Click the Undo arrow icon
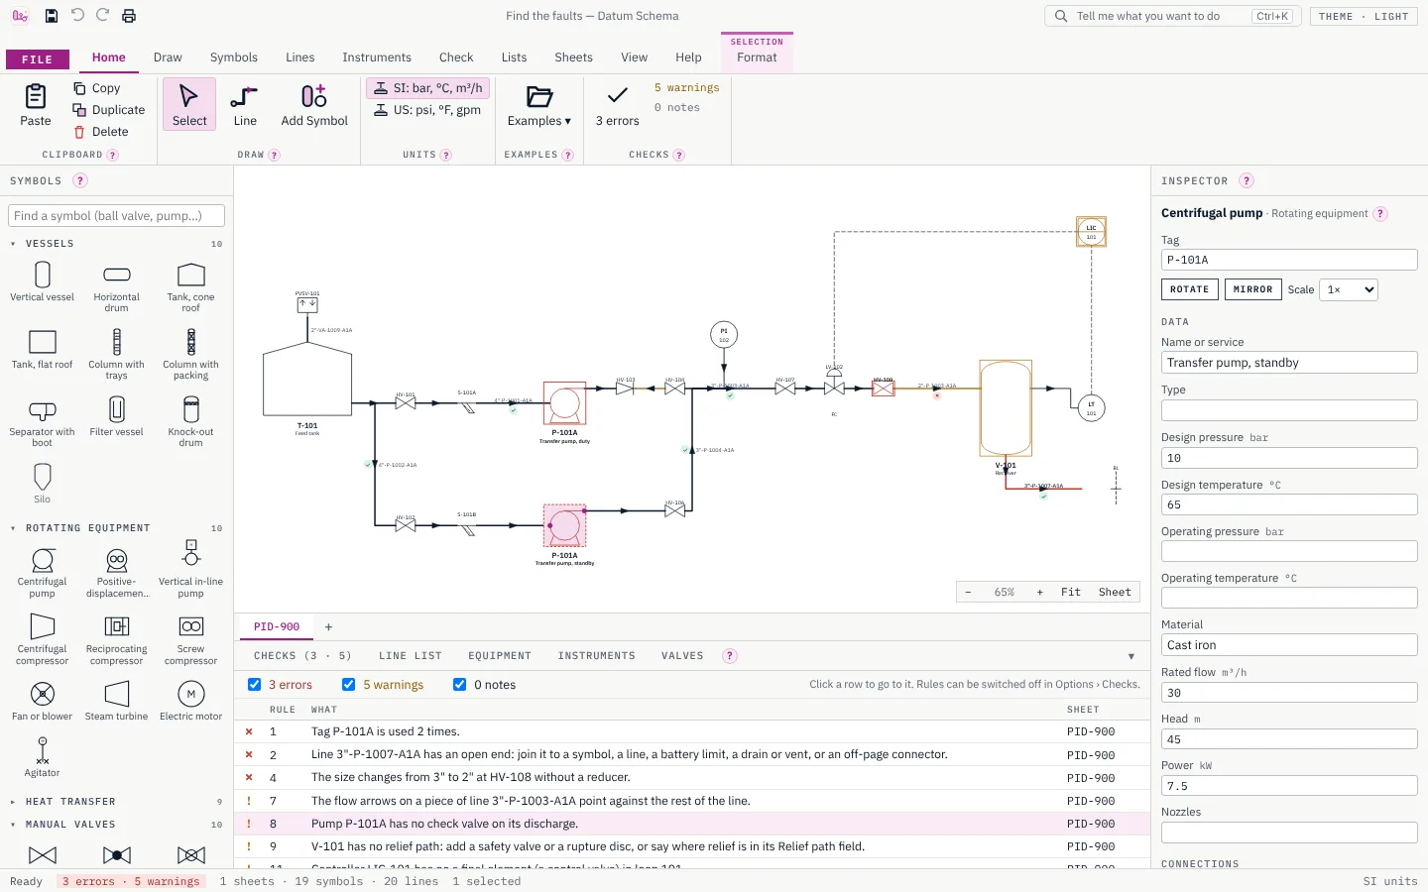The width and height of the screenshot is (1428, 892). 77,16
